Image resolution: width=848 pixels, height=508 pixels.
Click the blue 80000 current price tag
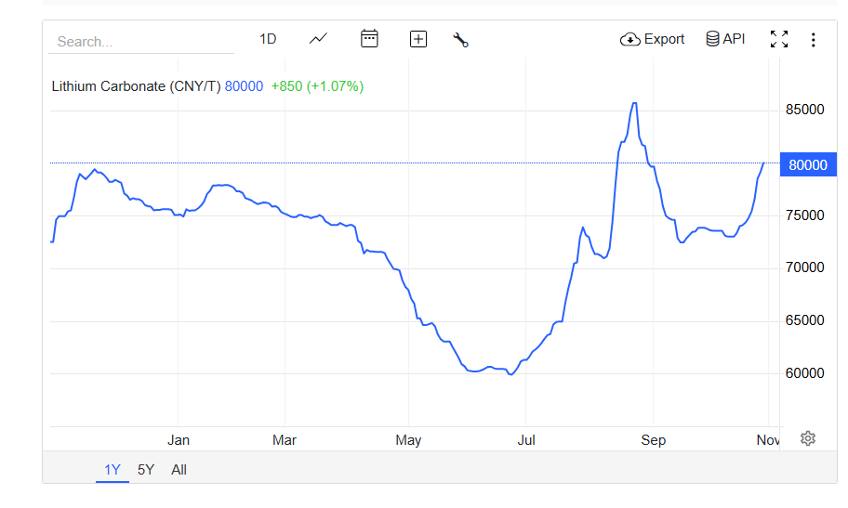click(807, 165)
